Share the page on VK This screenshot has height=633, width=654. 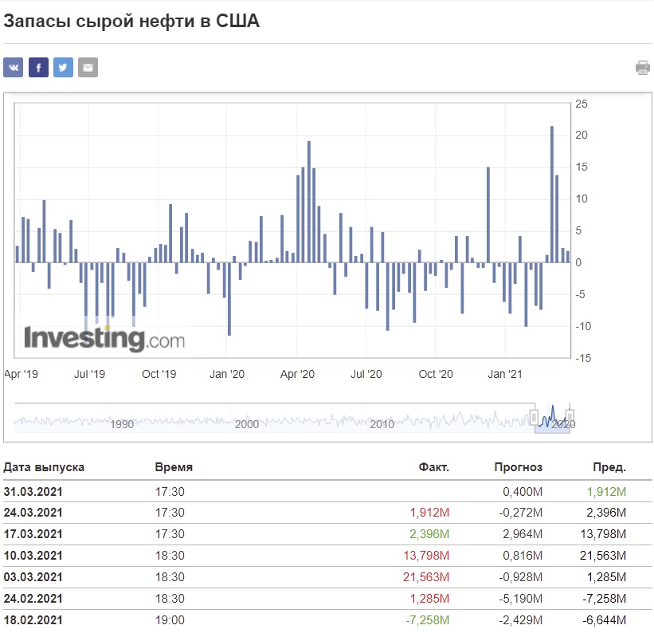14,68
